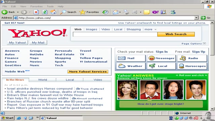Open Forward button history dropdown arrow
215x121 pixels.
click(x=30, y=12)
